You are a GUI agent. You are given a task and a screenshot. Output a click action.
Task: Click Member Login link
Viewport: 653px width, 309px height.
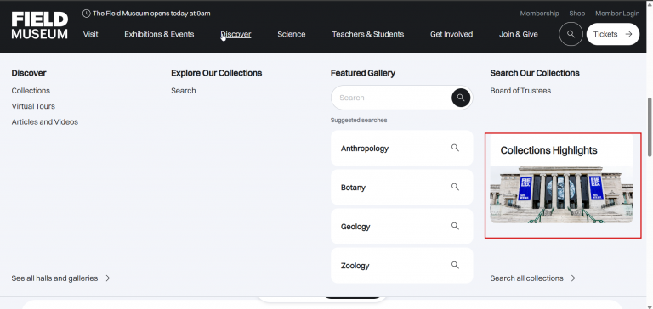(617, 14)
